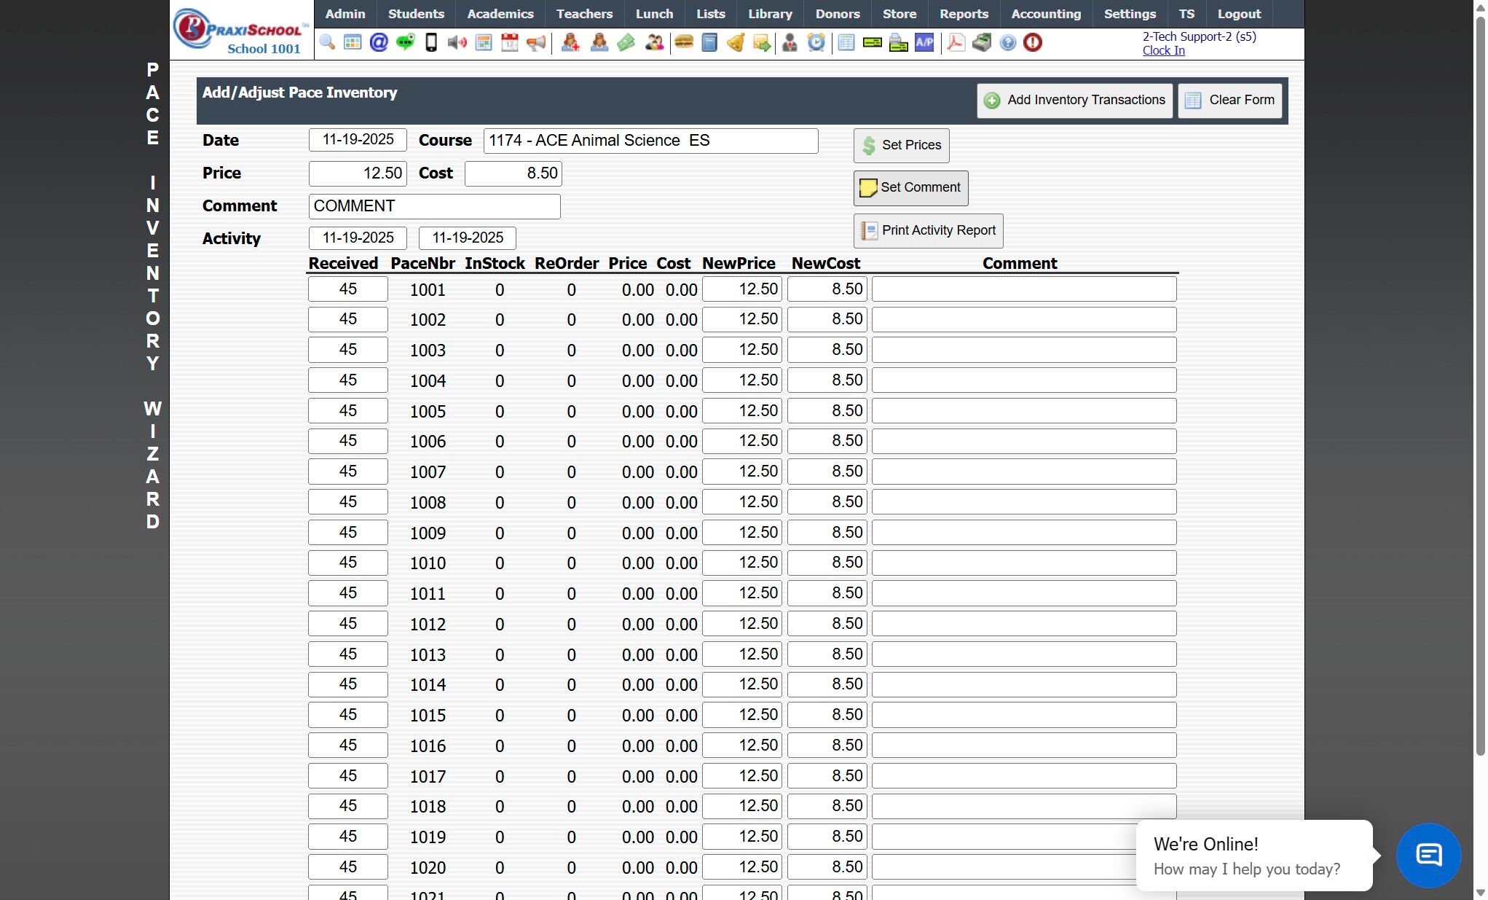Image resolution: width=1488 pixels, height=900 pixels.
Task: Click the hamburger lunch icon
Action: coord(683,42)
